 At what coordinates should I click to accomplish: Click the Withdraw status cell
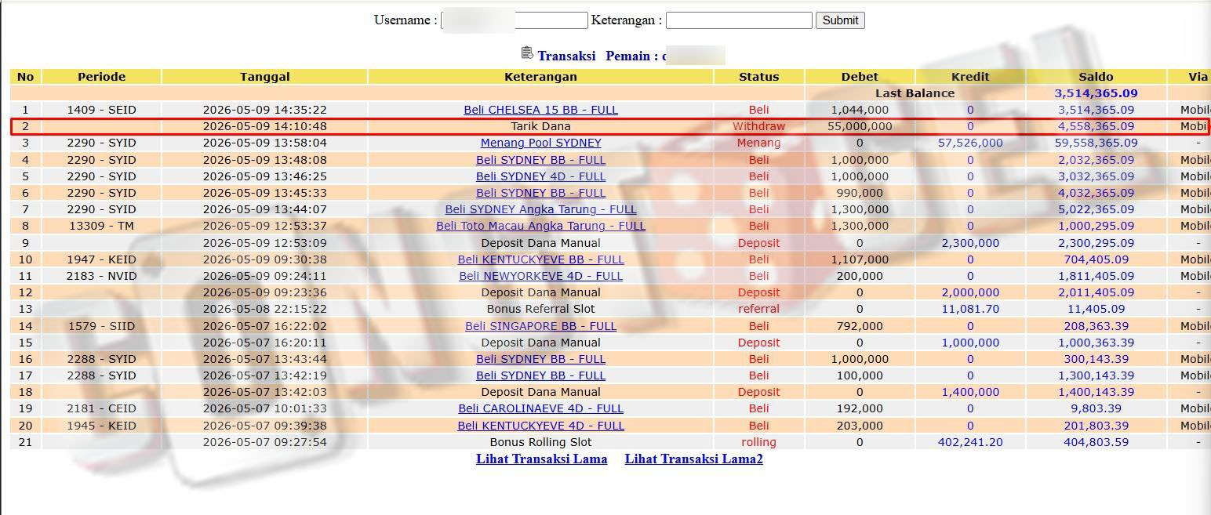758,126
